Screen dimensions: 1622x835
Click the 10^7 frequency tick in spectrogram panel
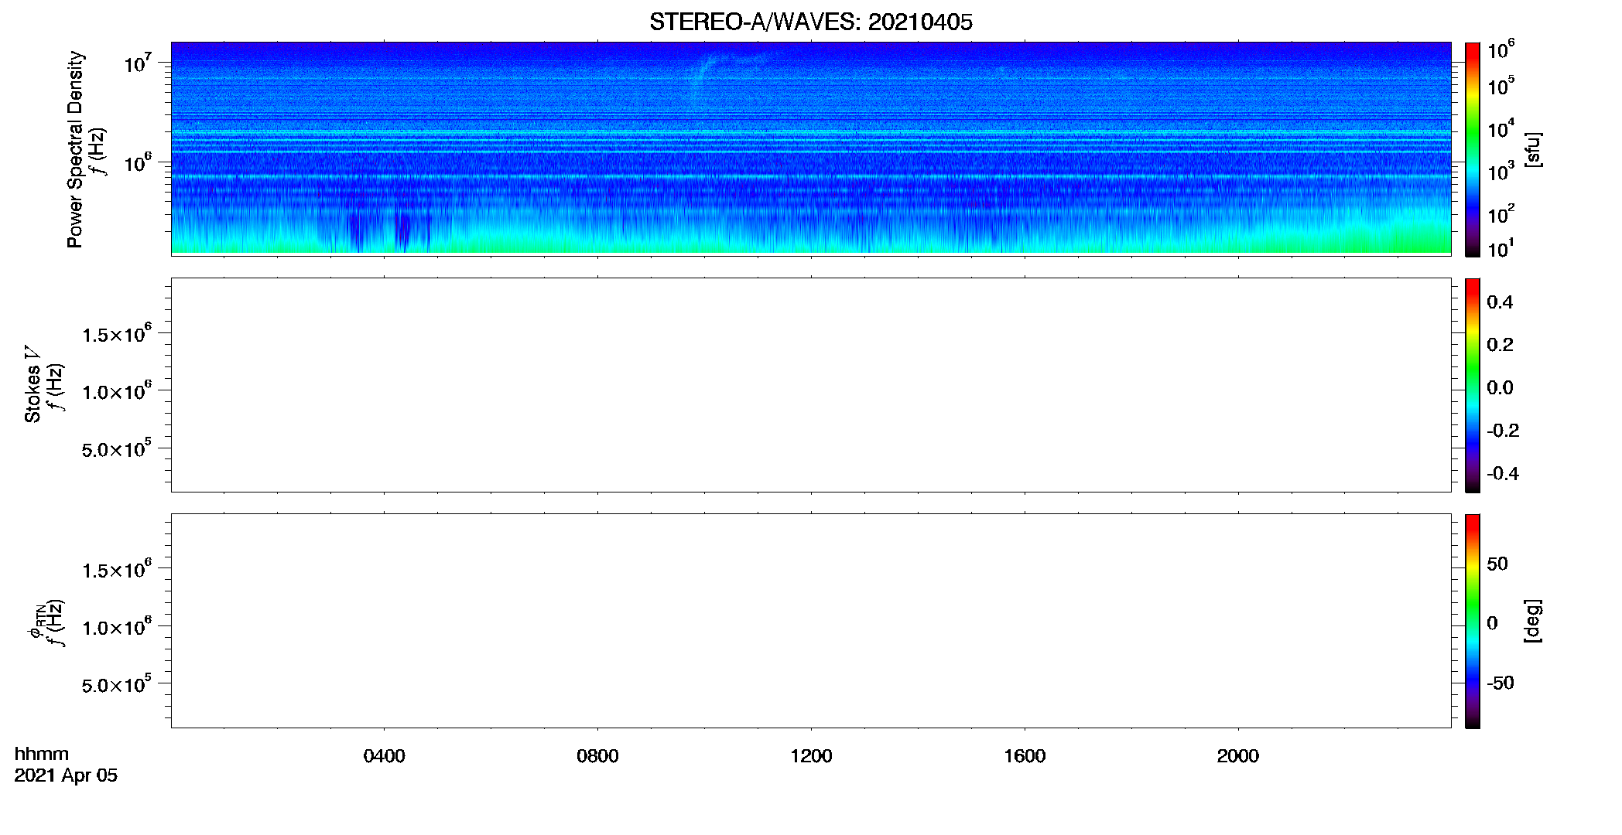tap(138, 62)
